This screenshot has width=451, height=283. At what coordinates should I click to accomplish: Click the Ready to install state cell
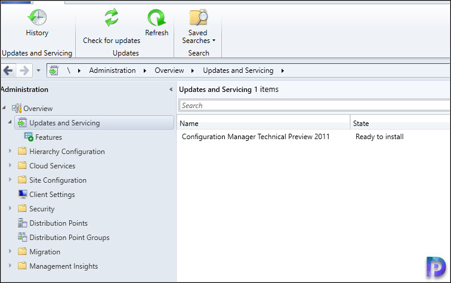379,137
